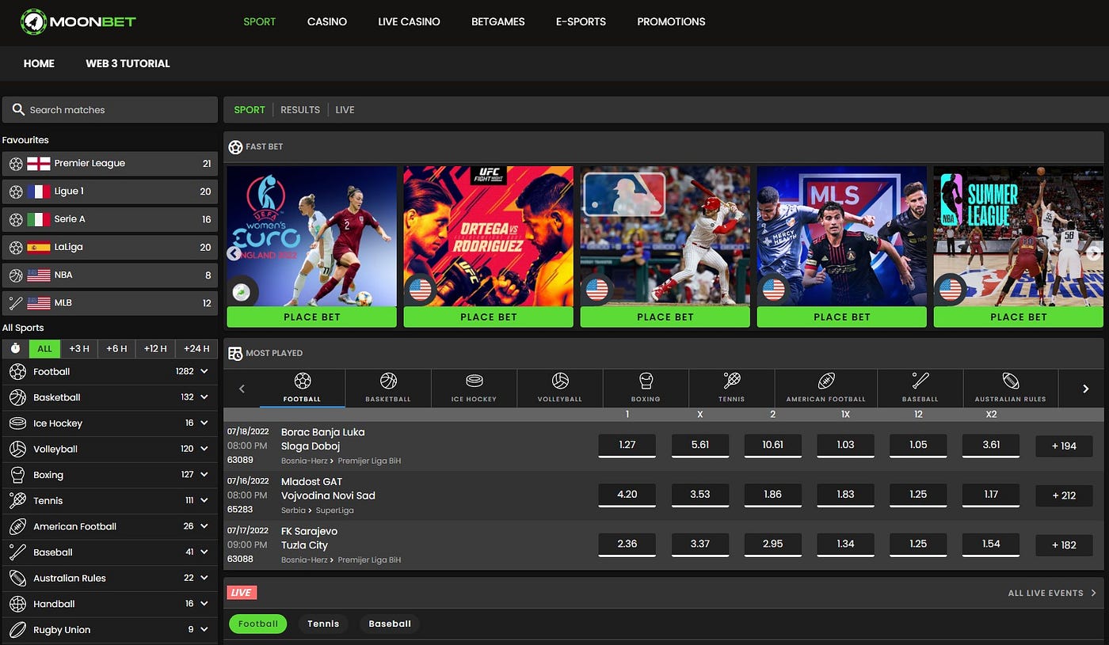Image resolution: width=1109 pixels, height=645 pixels.
Task: Bet 3.53 draw for Mladost GAT match
Action: pos(699,495)
